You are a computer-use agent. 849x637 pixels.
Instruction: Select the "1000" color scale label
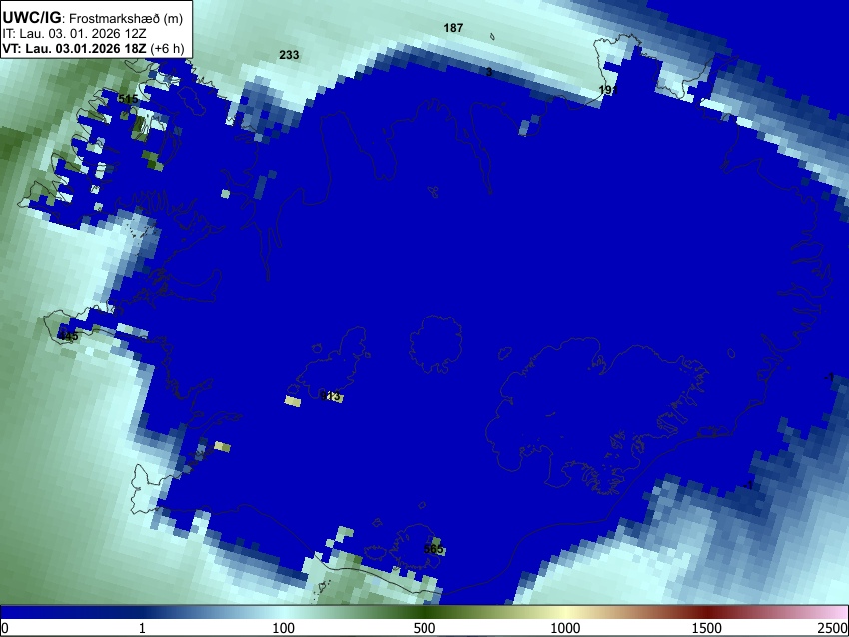[x=565, y=628]
